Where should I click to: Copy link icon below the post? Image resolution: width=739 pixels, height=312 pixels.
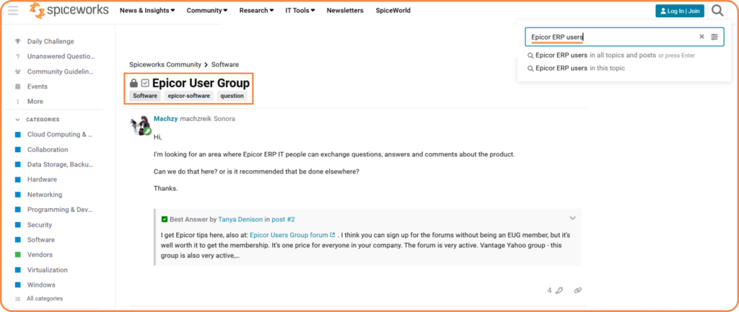tap(578, 290)
